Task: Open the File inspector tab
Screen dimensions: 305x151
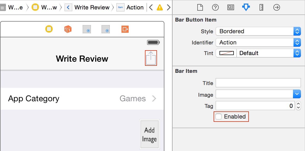Action: tap(200, 8)
